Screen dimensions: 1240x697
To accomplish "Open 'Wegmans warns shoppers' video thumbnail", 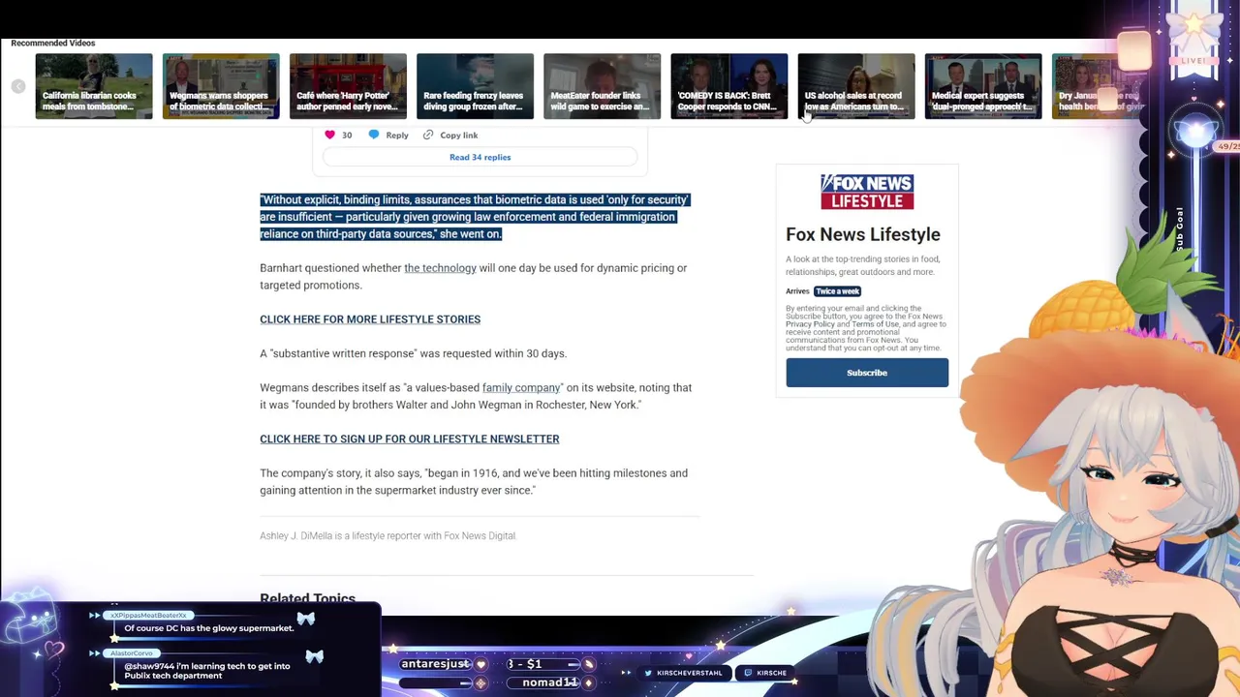I will tap(221, 86).
